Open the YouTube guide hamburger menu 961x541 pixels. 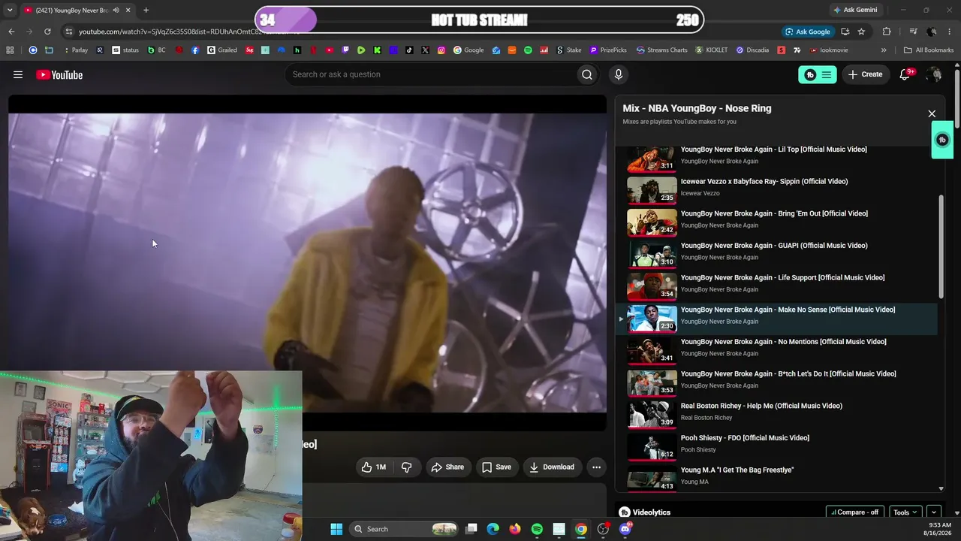pos(18,74)
